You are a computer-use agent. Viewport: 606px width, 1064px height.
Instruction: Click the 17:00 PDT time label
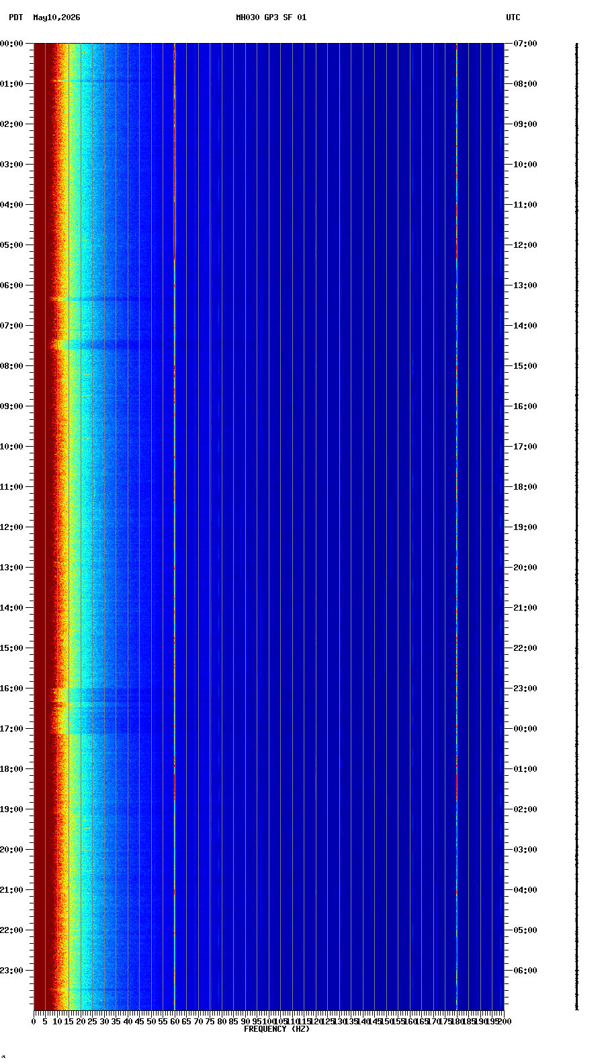11,729
